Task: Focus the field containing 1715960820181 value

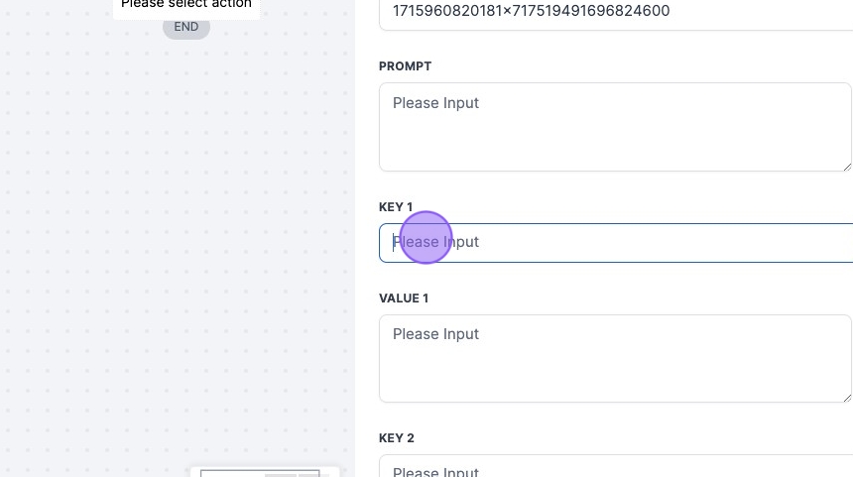Action: pos(615,13)
